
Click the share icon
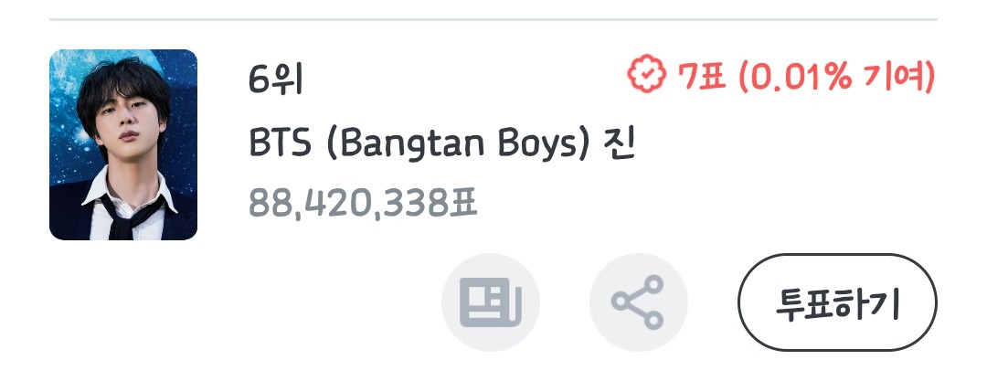point(638,302)
